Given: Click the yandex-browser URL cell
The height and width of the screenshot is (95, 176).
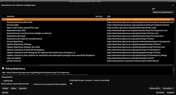Looking at the screenshot, I should (x=133, y=61).
